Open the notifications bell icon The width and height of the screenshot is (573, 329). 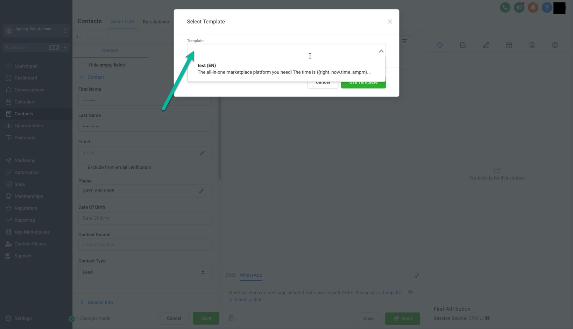[x=533, y=7]
